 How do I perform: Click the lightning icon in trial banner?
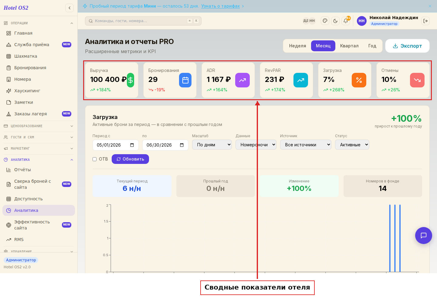[85, 6]
